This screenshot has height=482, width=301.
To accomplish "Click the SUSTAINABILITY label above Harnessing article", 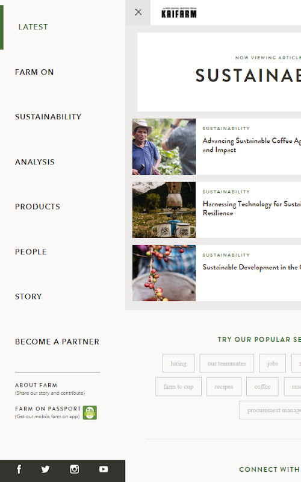I will pyautogui.click(x=226, y=192).
